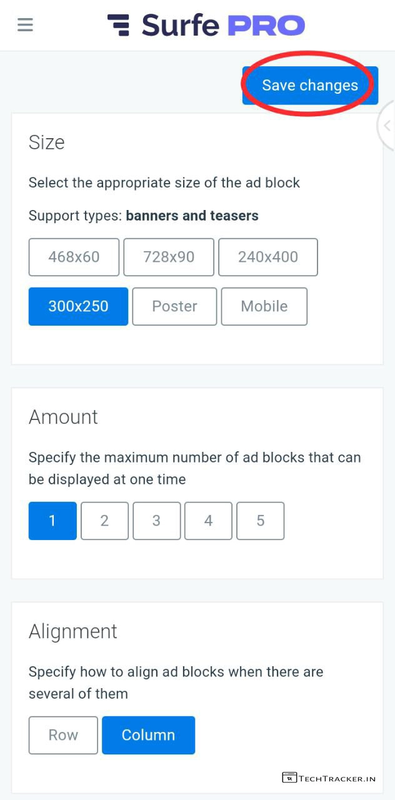Select the 300x250 ad size

(x=78, y=306)
